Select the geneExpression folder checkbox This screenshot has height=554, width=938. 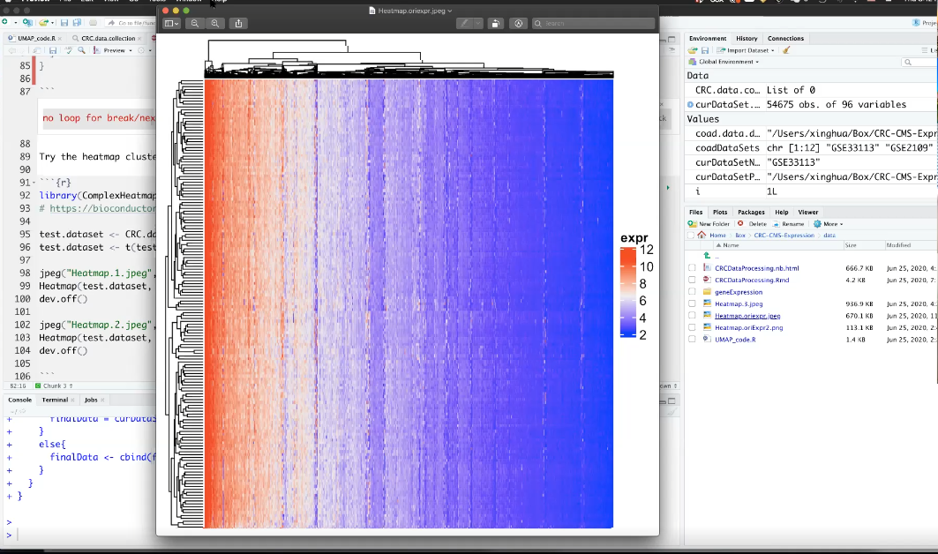click(x=692, y=292)
